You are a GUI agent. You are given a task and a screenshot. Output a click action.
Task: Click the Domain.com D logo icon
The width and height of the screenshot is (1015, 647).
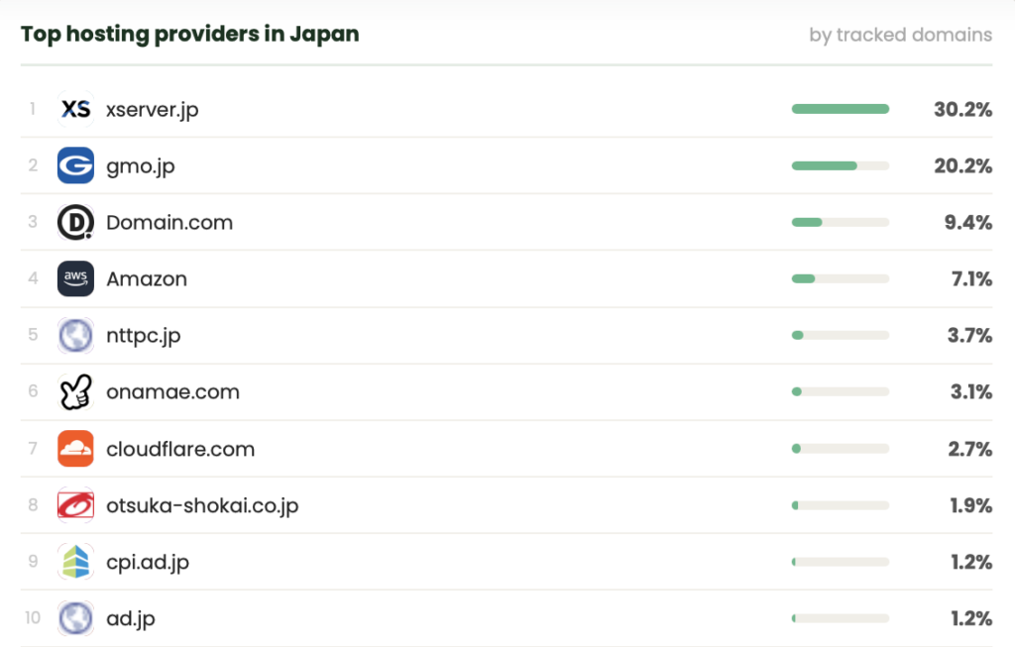75,222
